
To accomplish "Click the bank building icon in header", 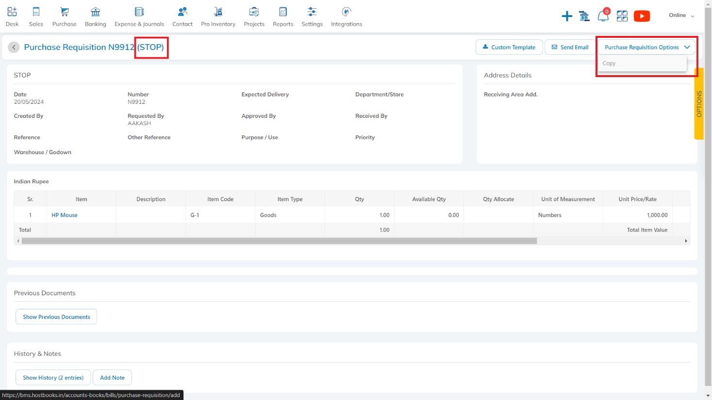I will pos(584,16).
